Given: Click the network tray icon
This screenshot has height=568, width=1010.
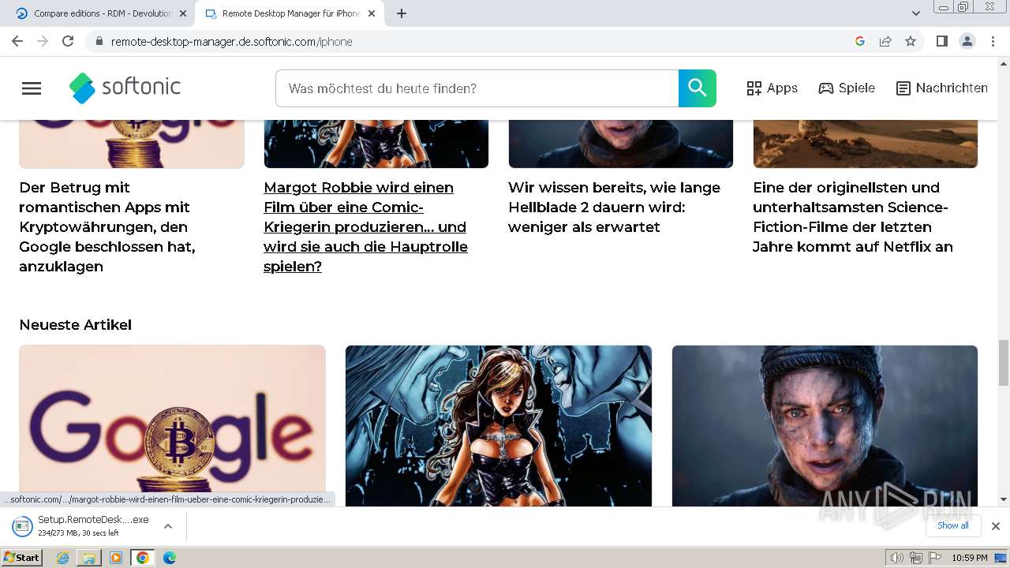Looking at the screenshot, I should [x=915, y=558].
